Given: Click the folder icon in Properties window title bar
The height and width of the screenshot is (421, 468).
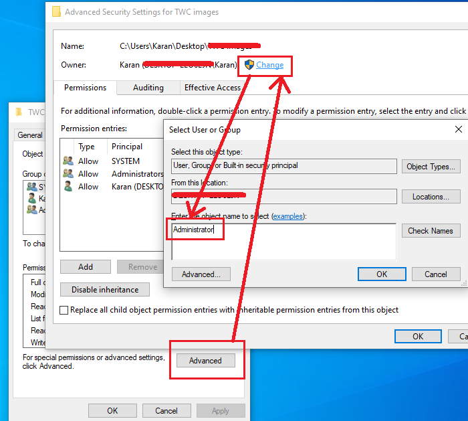Looking at the screenshot, I should click(19, 112).
